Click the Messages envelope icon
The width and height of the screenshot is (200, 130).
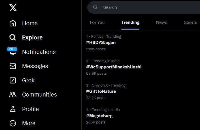(13, 66)
